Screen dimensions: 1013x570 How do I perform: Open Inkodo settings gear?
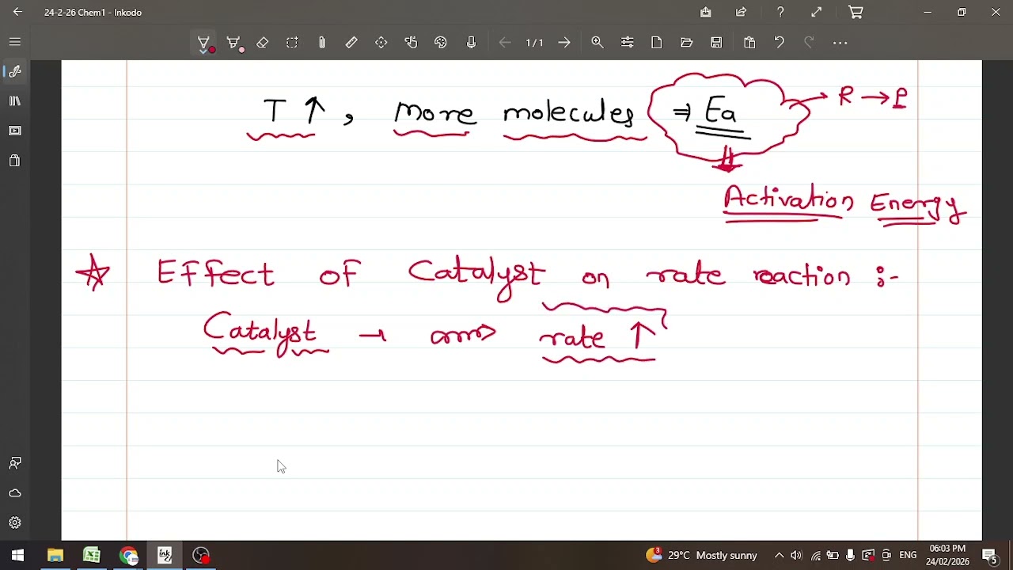15,522
